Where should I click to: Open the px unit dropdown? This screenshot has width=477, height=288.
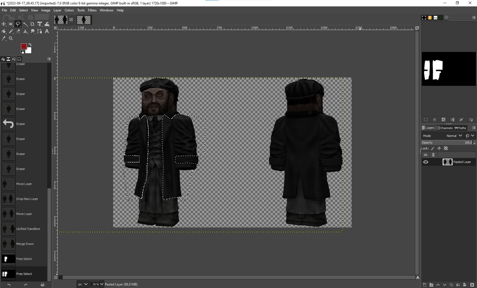(83, 284)
